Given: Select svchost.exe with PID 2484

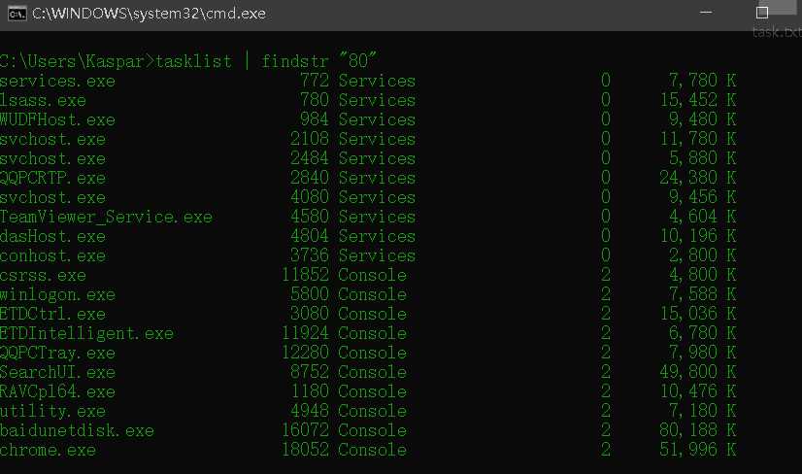Looking at the screenshot, I should point(52,158).
